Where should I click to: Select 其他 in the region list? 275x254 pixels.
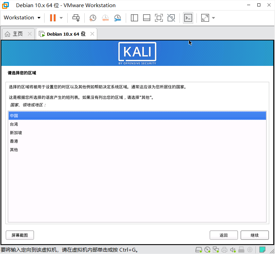137,150
